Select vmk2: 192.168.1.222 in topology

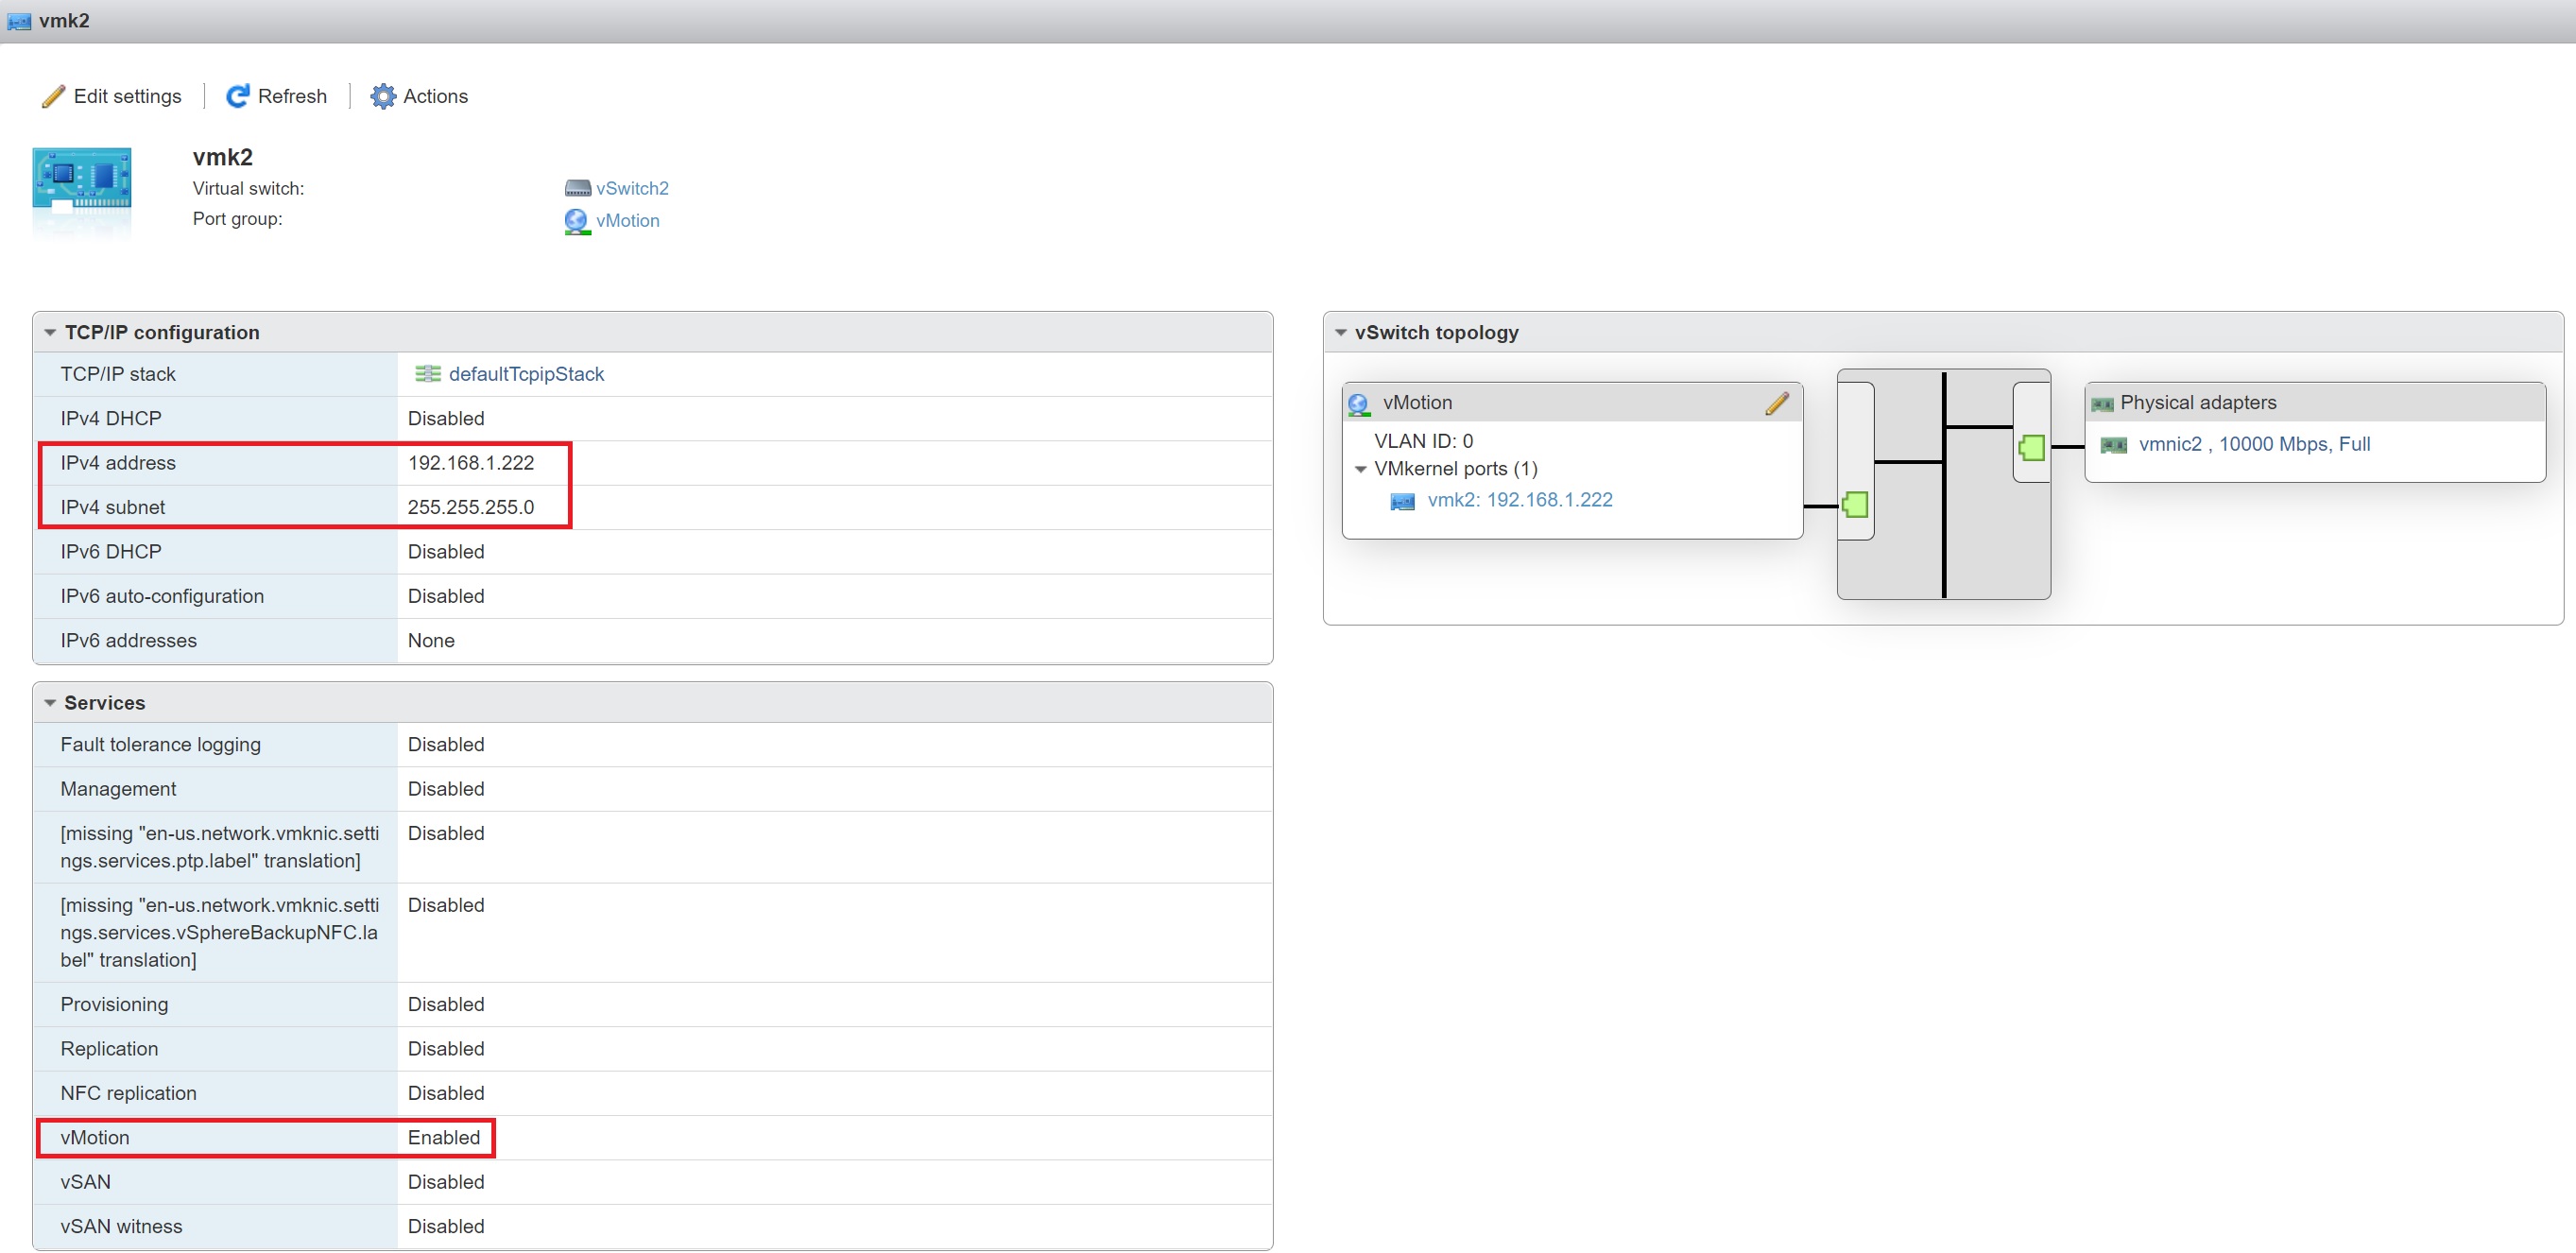point(1519,500)
